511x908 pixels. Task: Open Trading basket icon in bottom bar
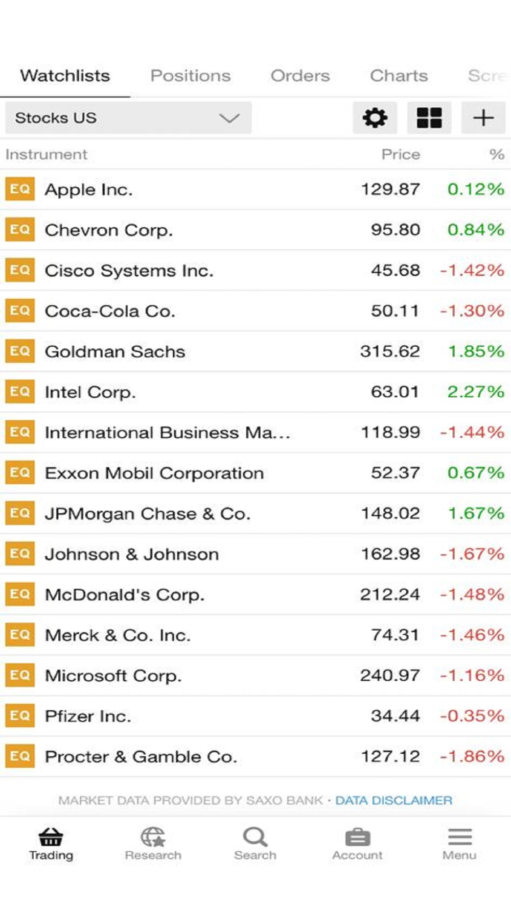pyautogui.click(x=51, y=838)
